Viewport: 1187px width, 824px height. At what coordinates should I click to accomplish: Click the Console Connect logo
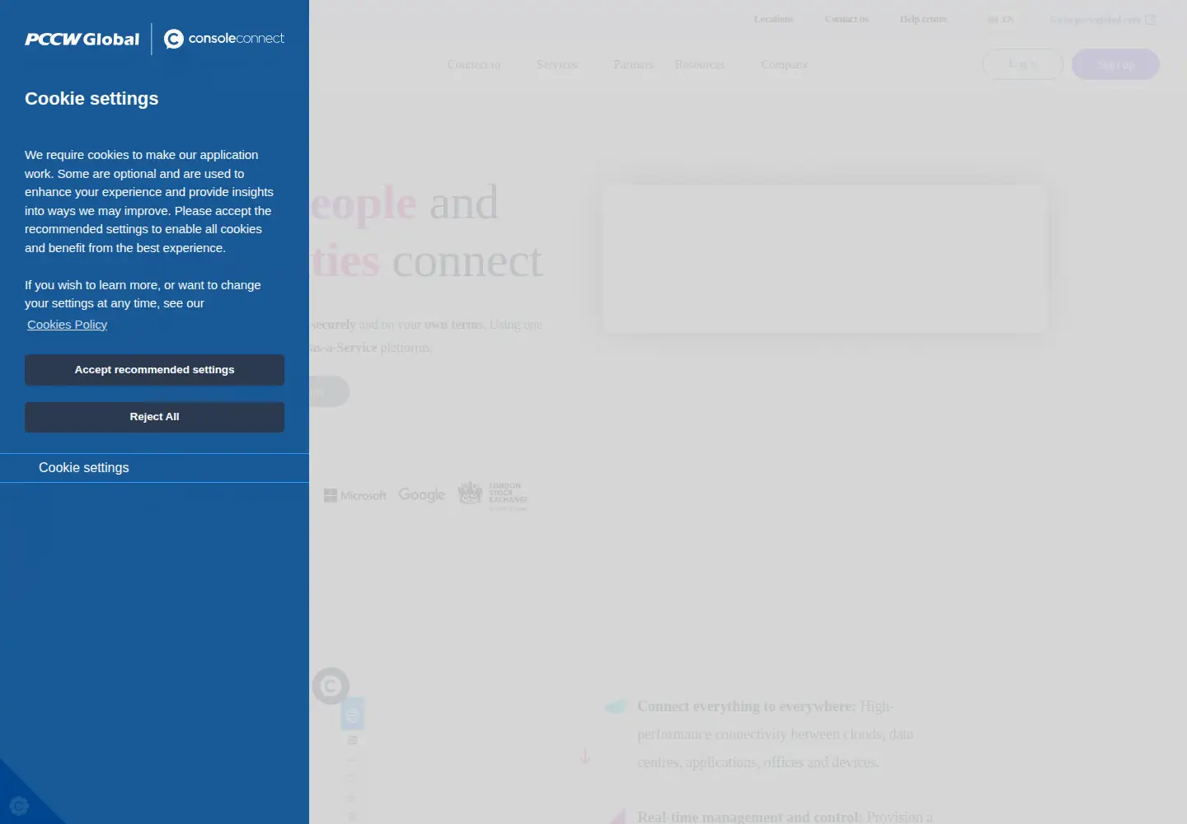click(224, 39)
